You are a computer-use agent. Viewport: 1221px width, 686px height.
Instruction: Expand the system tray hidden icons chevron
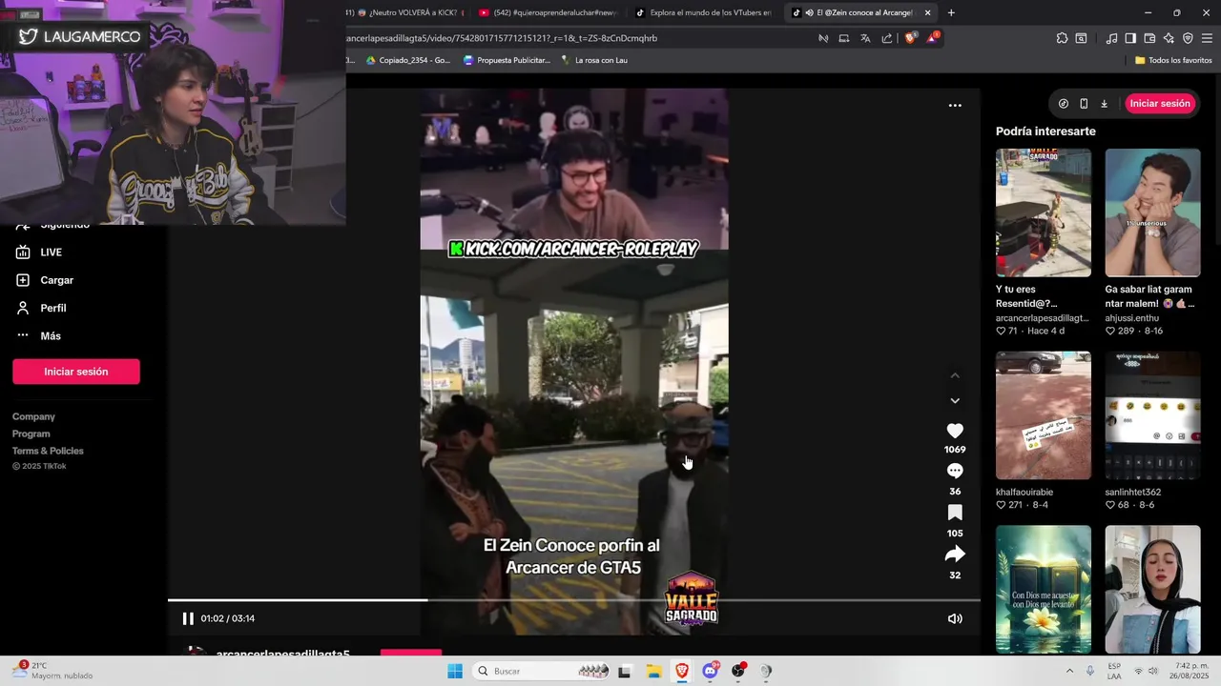1068,671
